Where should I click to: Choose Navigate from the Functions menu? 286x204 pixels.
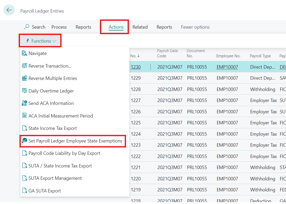[38, 53]
